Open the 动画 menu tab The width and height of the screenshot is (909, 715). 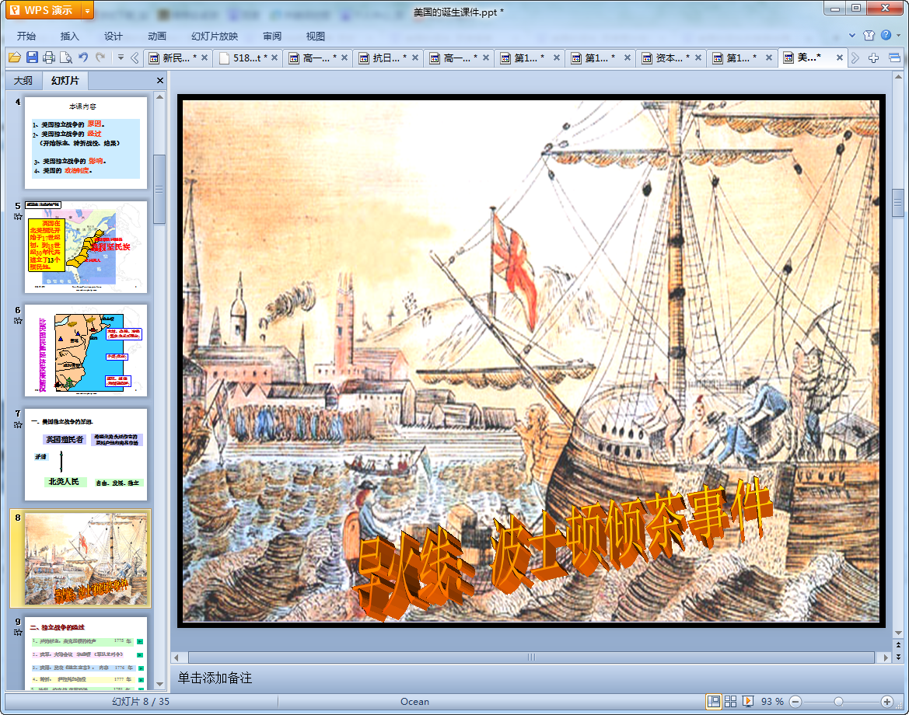(x=156, y=36)
